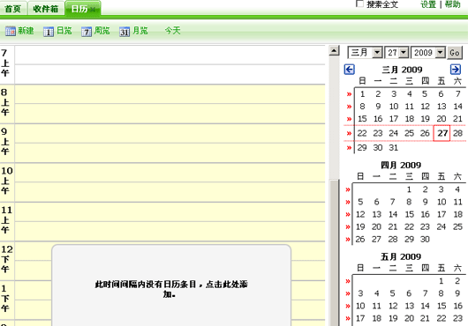Go to previous month with left arrow
The width and height of the screenshot is (468, 326).
[349, 70]
